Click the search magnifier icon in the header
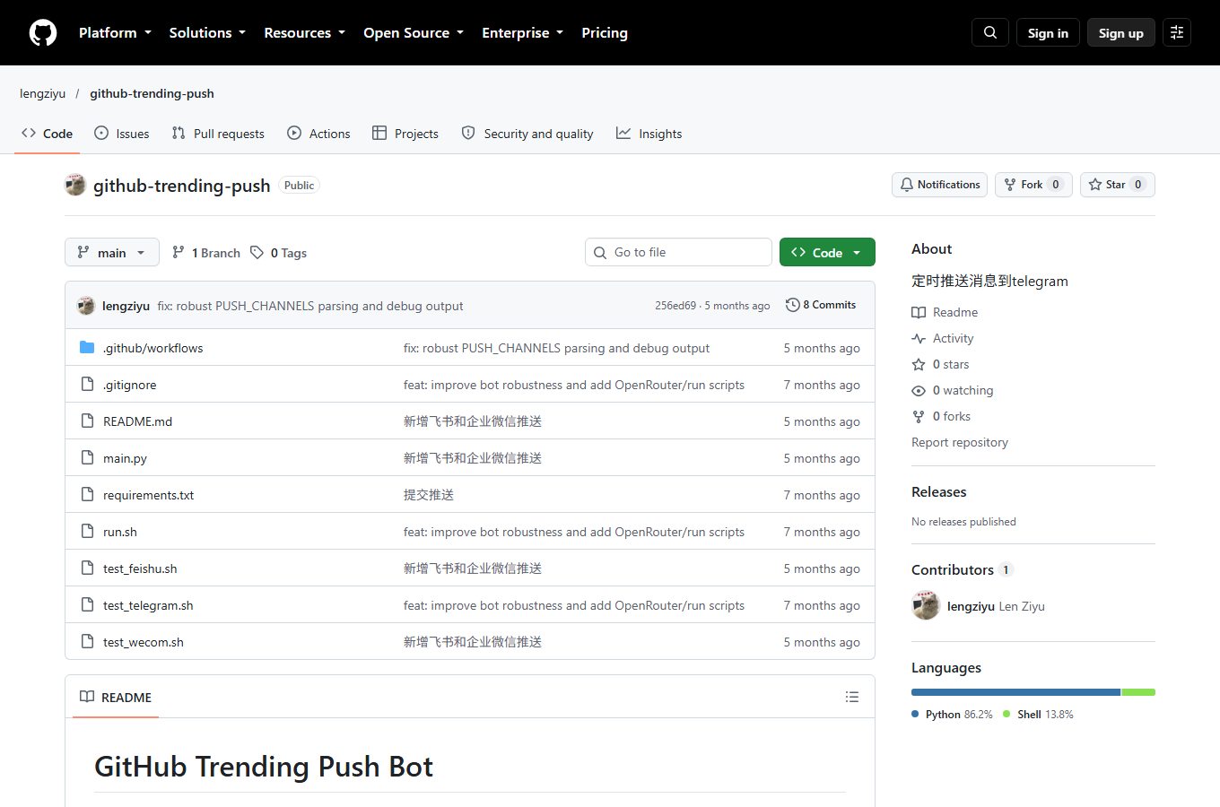 (x=990, y=32)
